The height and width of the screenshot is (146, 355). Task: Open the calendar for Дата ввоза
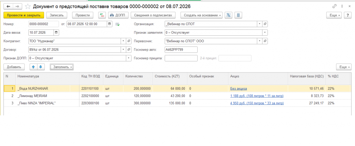pyautogui.click(x=57, y=33)
